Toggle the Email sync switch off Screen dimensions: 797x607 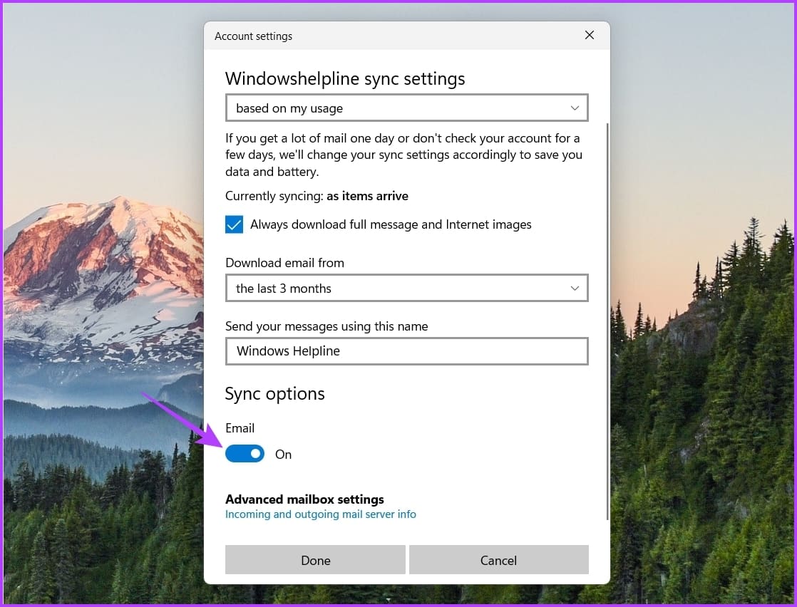245,454
